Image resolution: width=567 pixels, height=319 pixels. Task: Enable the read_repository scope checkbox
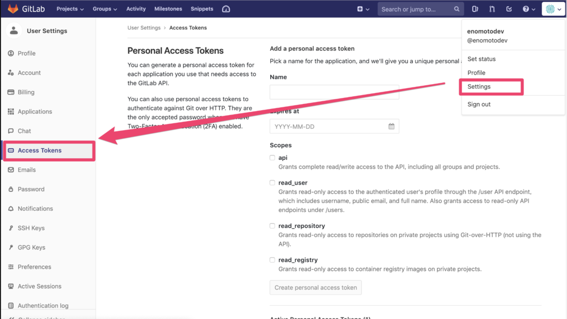point(272,226)
